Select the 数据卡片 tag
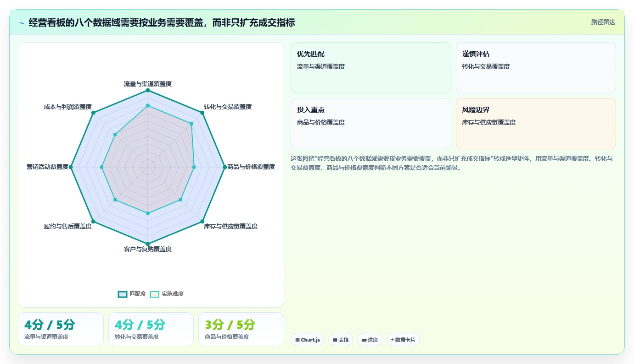This screenshot has height=364, width=634. click(403, 340)
